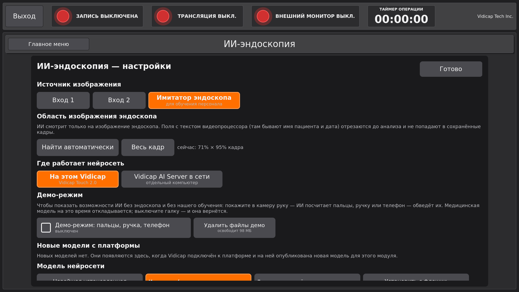Click the operation timer 00:00:00
The height and width of the screenshot is (292, 519).
click(x=401, y=19)
